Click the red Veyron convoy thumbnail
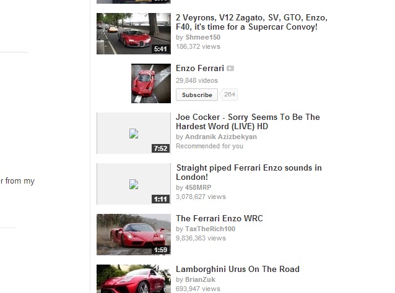 point(134,33)
